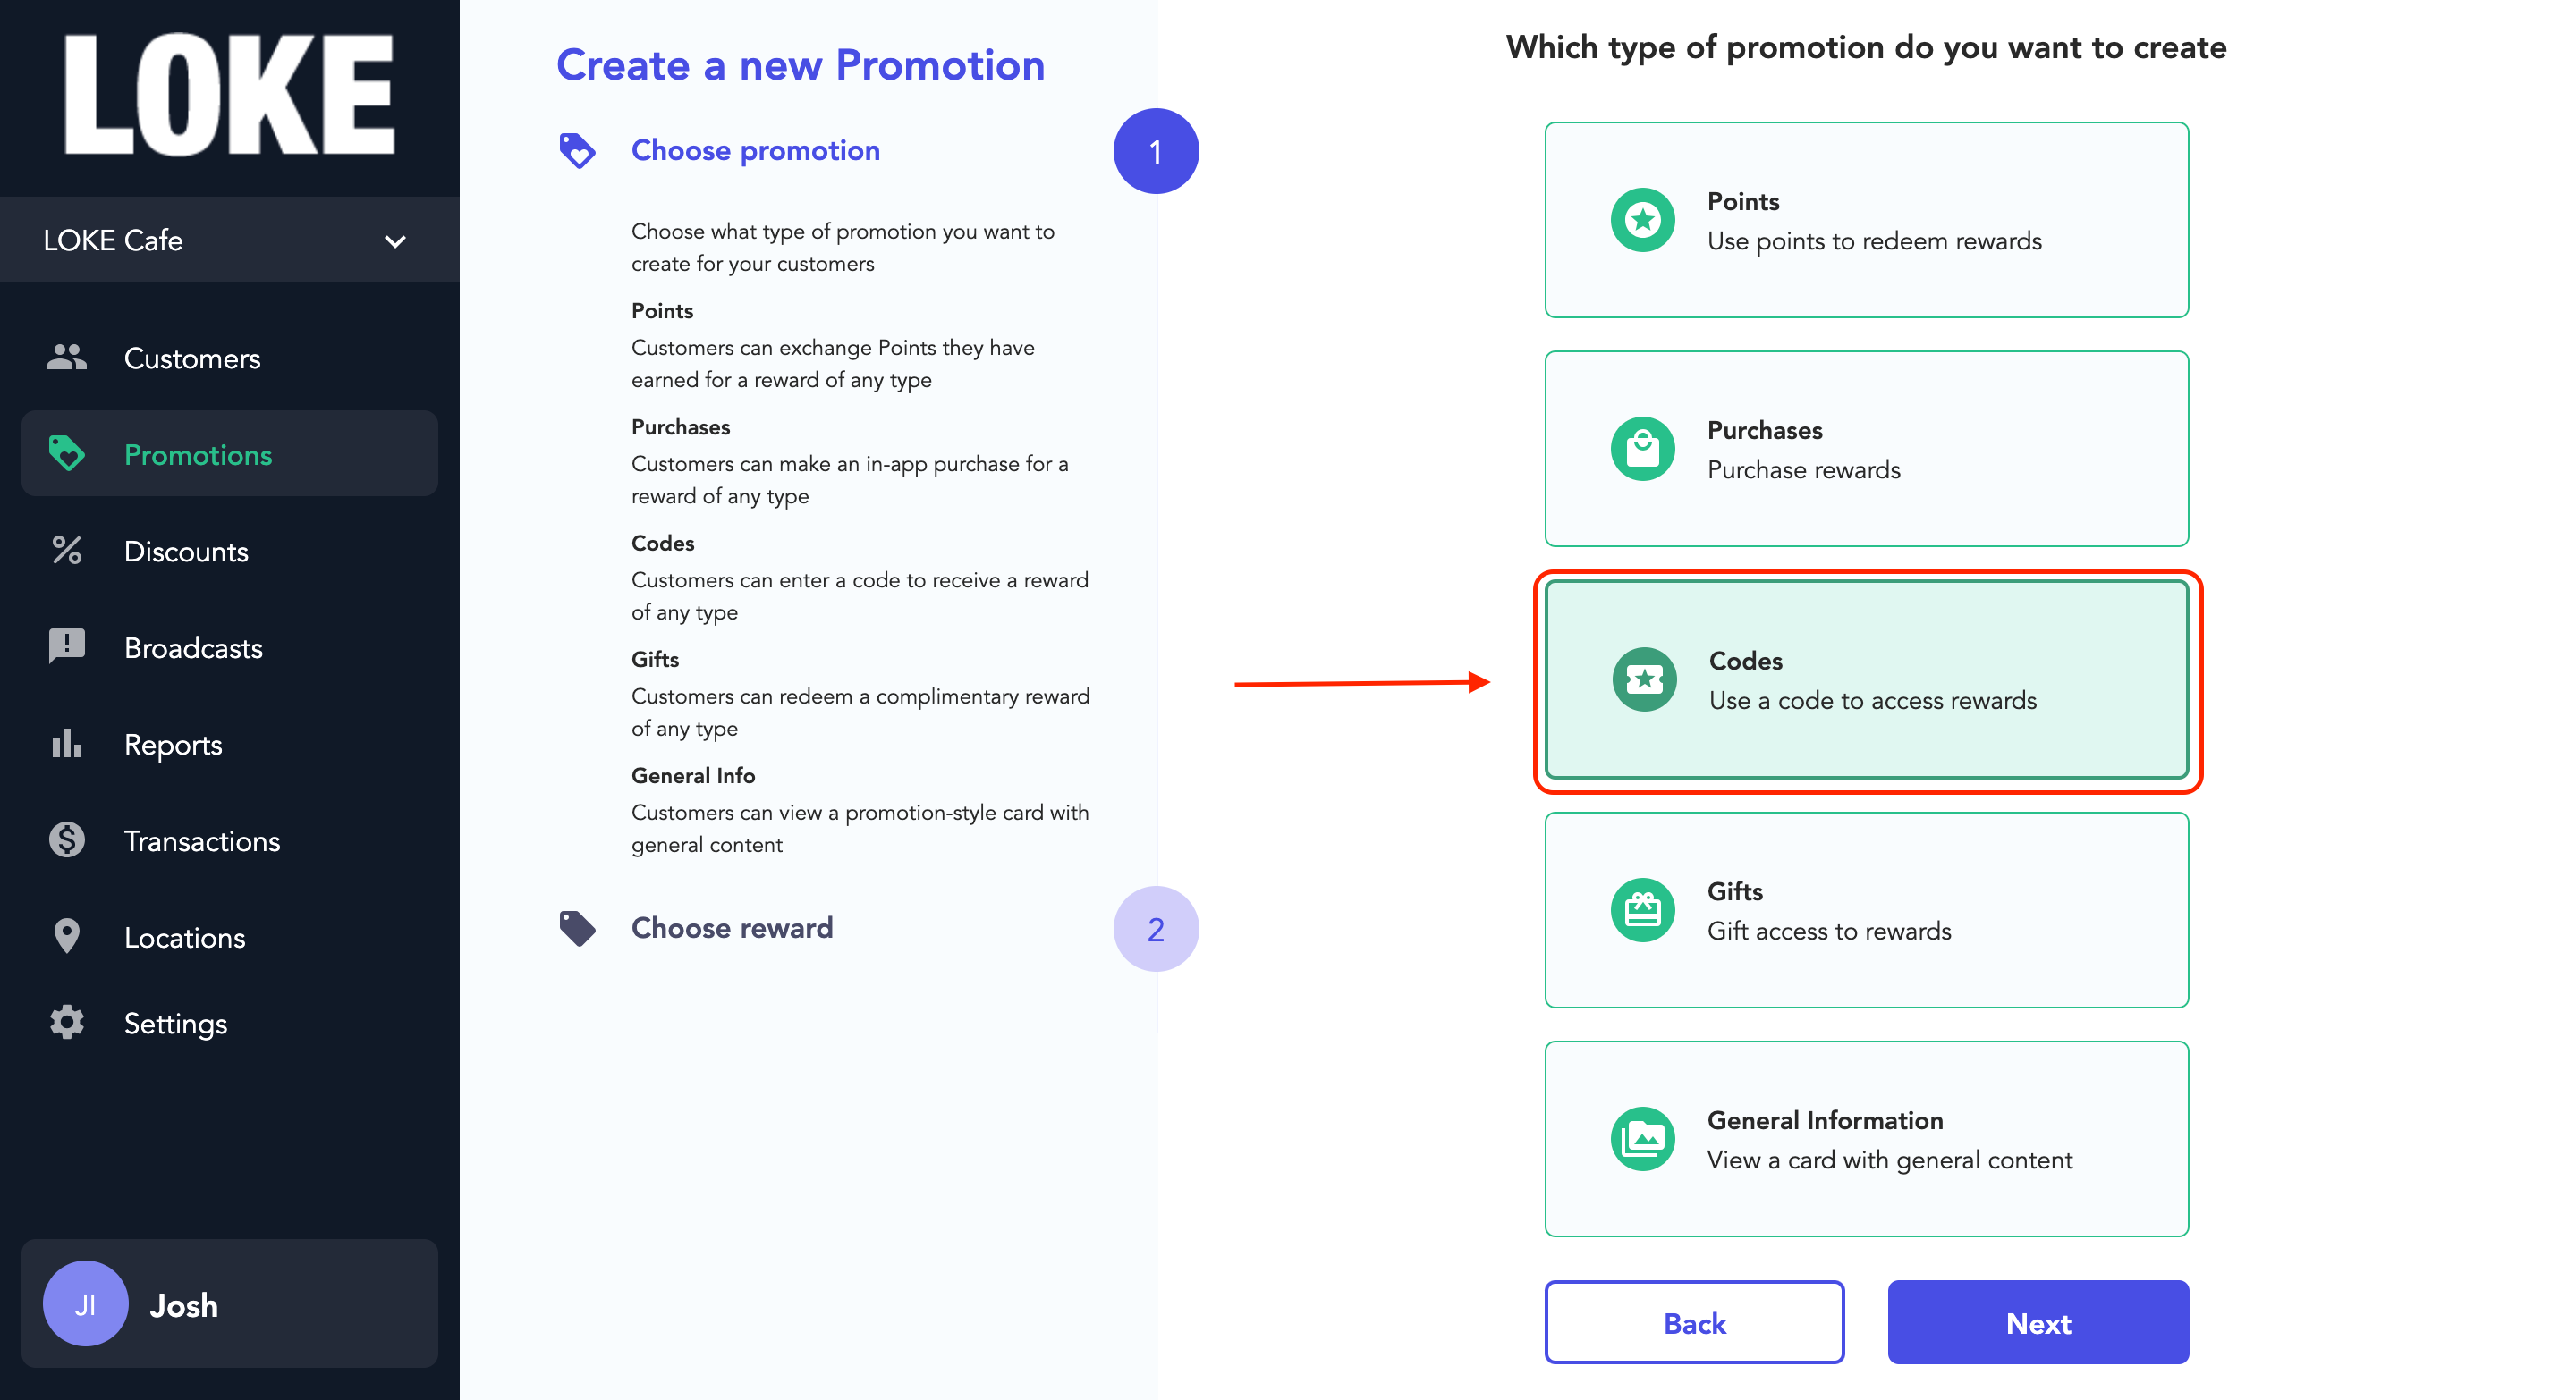The height and width of the screenshot is (1400, 2576).
Task: Open the Promotions menu item
Action: [229, 453]
